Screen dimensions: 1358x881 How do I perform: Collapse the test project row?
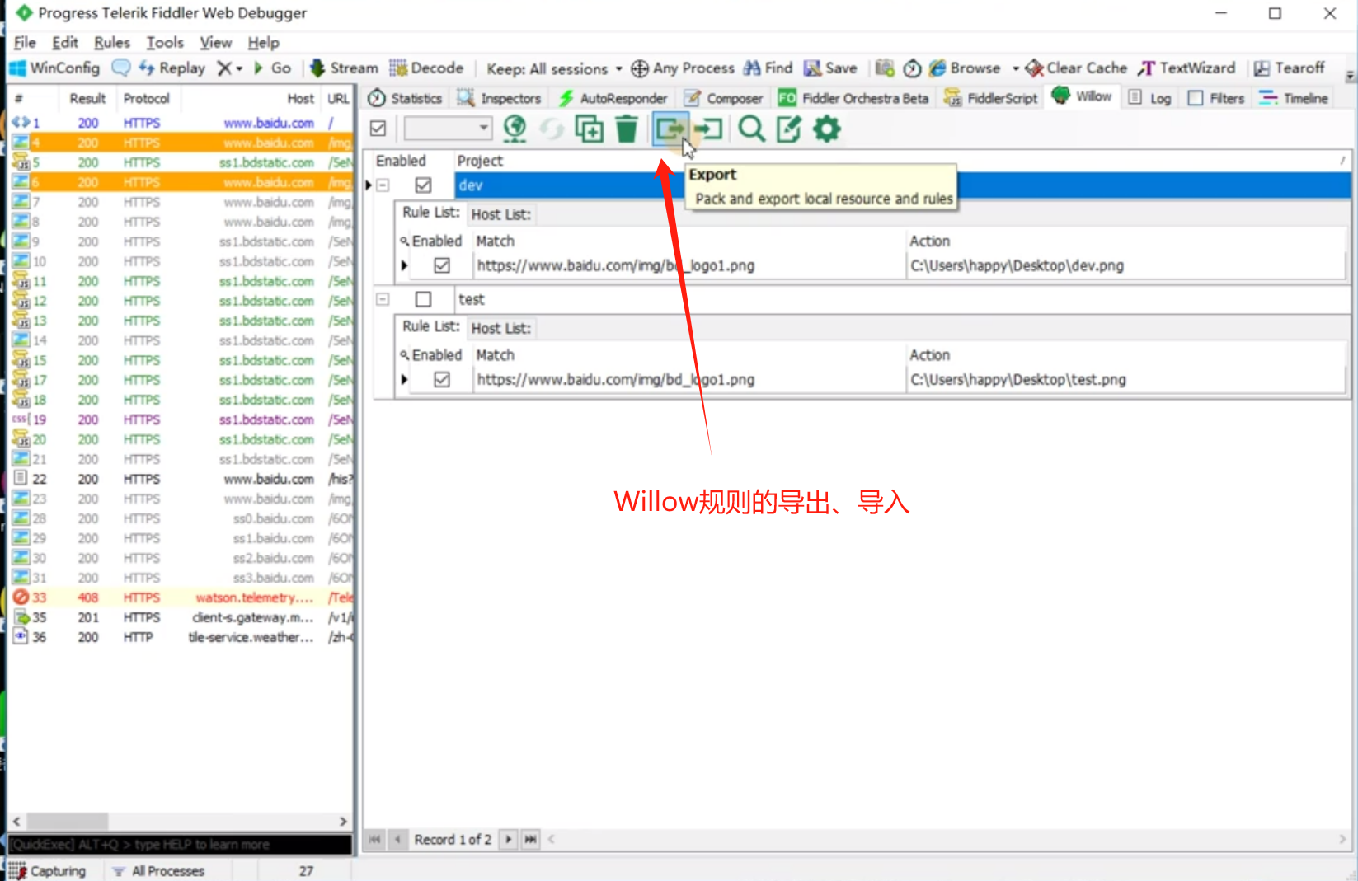tap(383, 299)
